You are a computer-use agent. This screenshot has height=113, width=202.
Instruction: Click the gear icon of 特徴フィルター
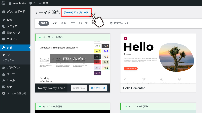111,23
